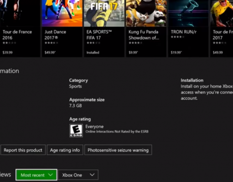Click the Age rating heading
This screenshot has width=233, height=182.
[x=80, y=119]
